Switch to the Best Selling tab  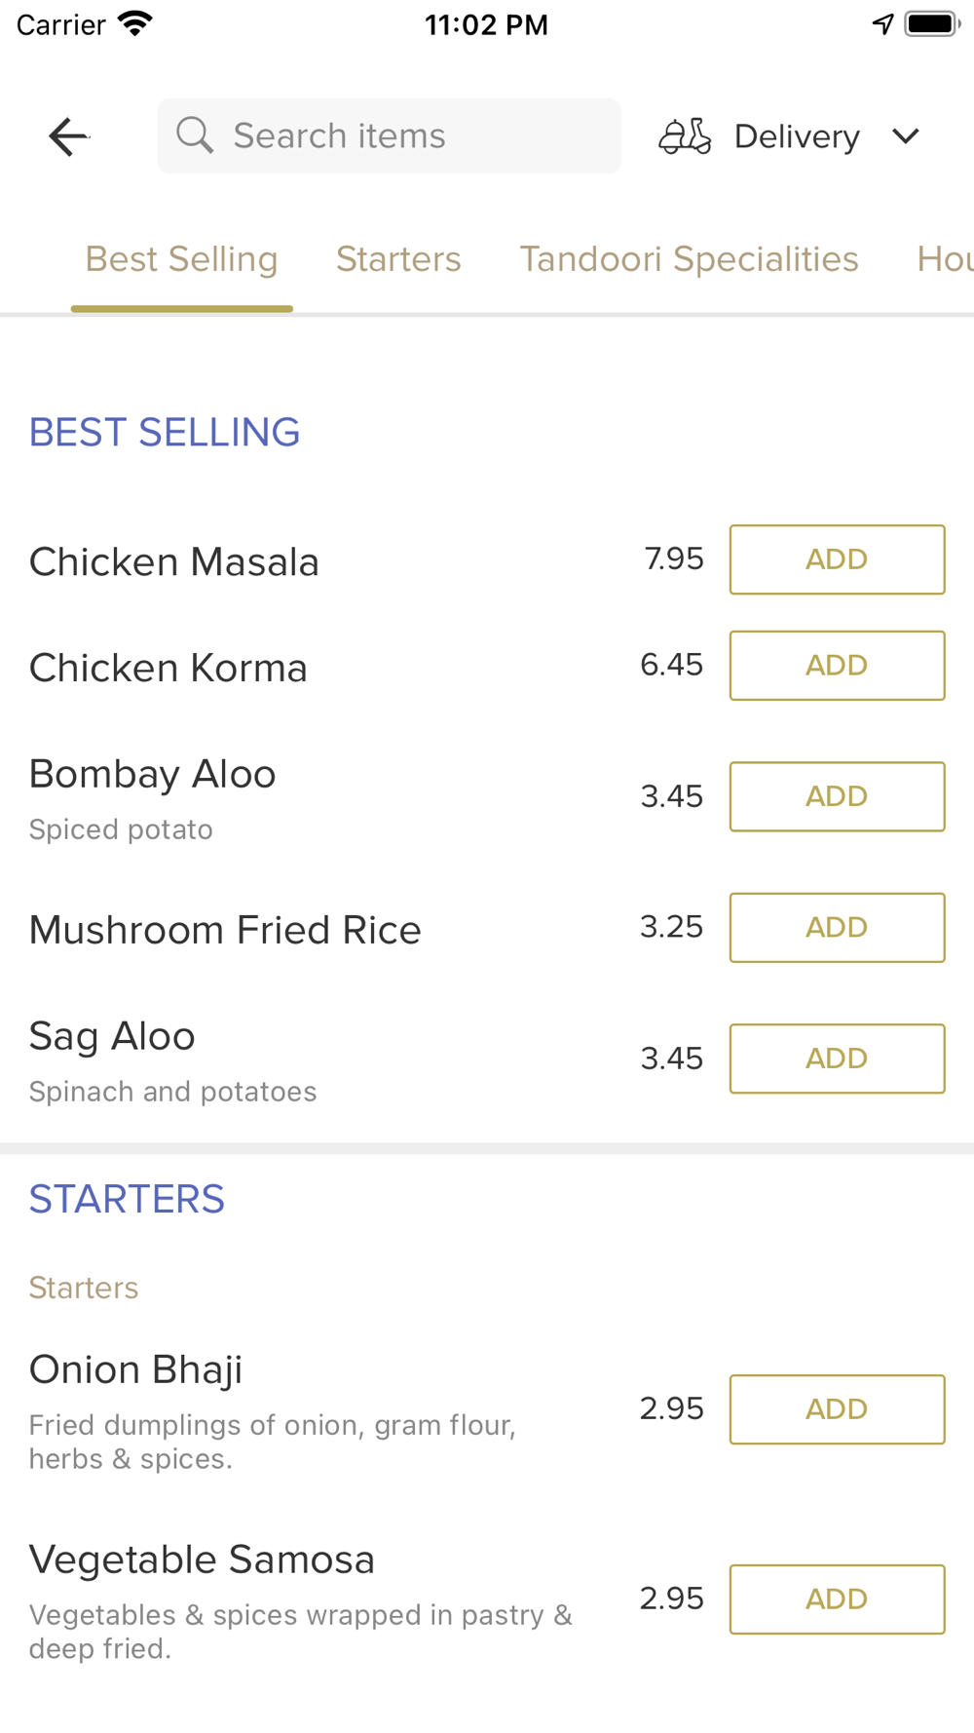[x=182, y=259]
